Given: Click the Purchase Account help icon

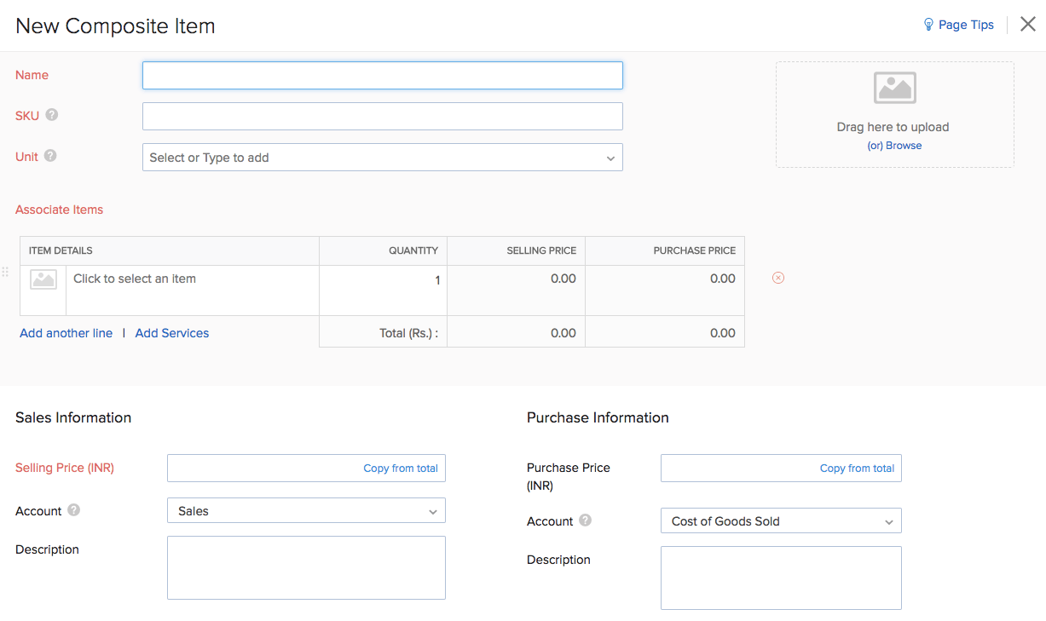Looking at the screenshot, I should (x=585, y=520).
